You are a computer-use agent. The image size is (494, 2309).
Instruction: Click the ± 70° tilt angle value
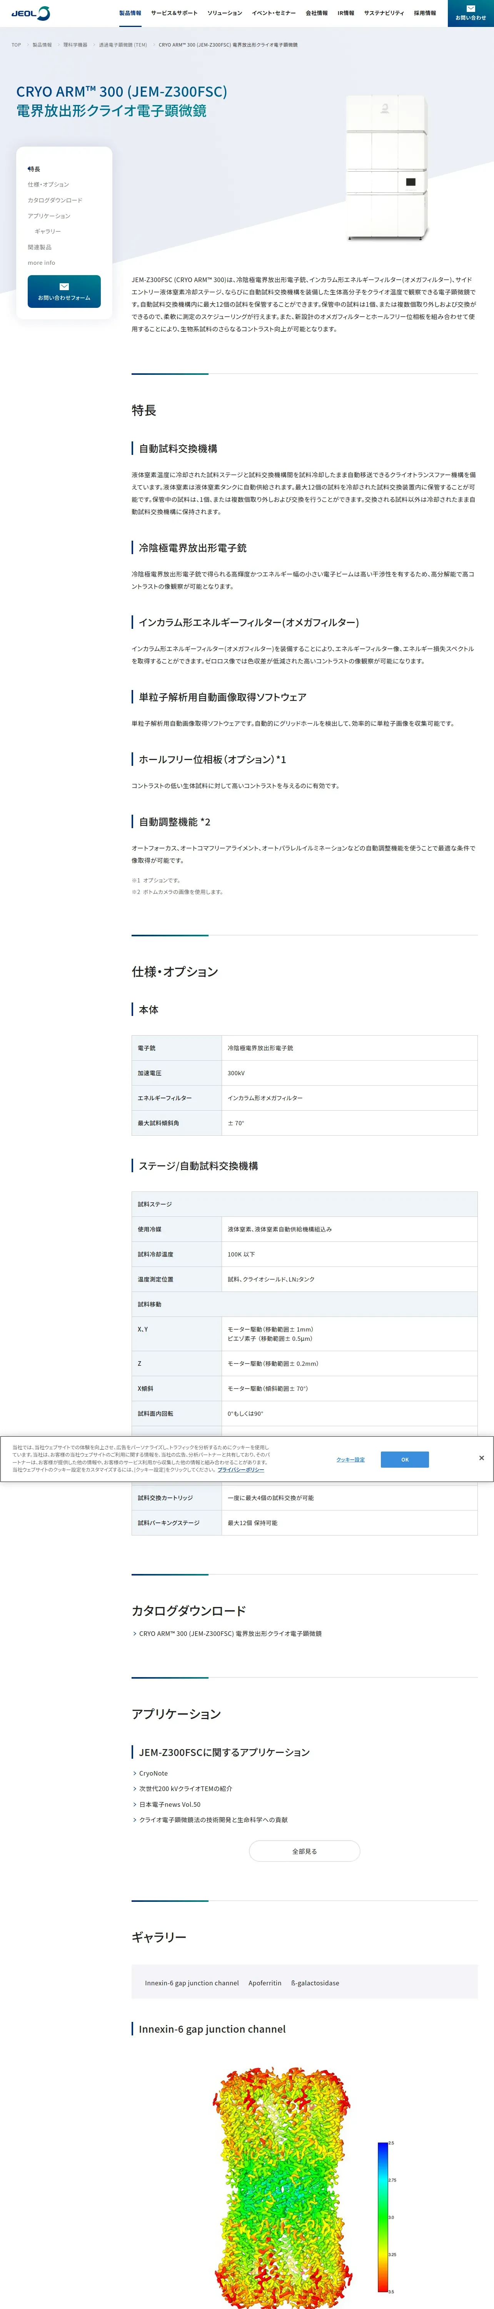236,1123
